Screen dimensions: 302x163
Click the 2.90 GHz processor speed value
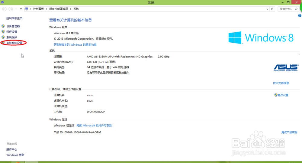(x=163, y=57)
